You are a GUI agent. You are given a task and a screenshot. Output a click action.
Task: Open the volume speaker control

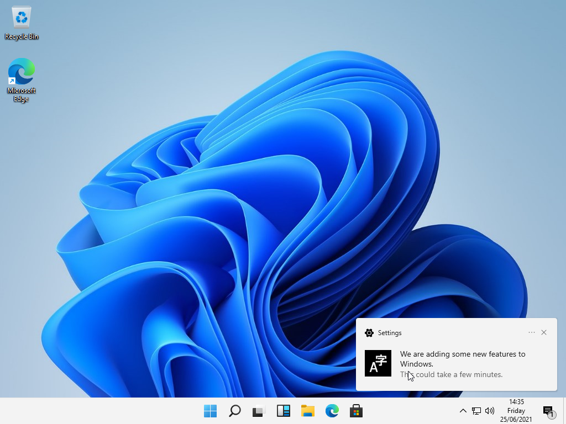tap(489, 411)
